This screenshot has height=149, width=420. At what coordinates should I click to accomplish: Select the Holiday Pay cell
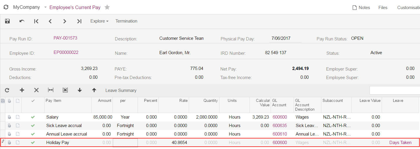[x=67, y=143]
